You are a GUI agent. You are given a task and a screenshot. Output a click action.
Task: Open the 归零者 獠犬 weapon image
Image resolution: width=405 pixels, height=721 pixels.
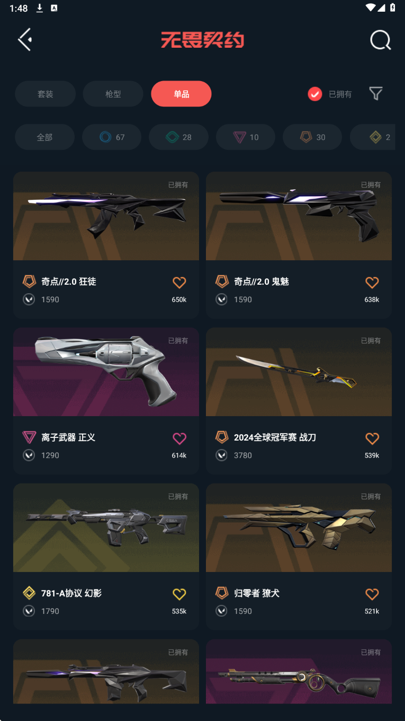299,527
